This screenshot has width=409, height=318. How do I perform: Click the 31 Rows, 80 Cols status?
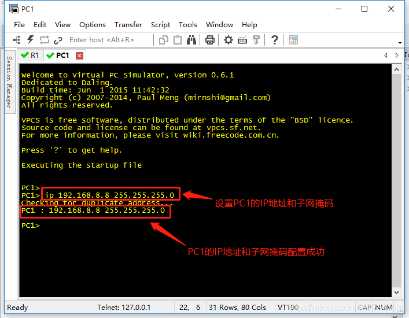pyautogui.click(x=237, y=308)
